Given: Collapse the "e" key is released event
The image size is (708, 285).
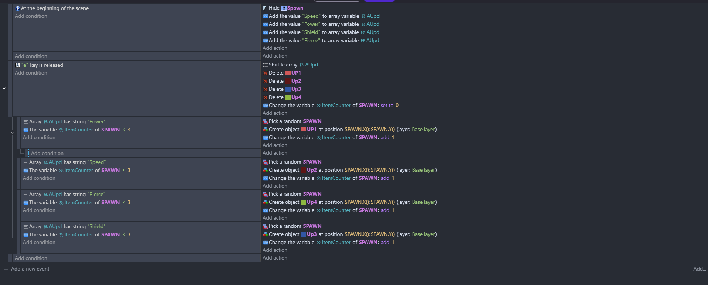Looking at the screenshot, I should tap(4, 88).
